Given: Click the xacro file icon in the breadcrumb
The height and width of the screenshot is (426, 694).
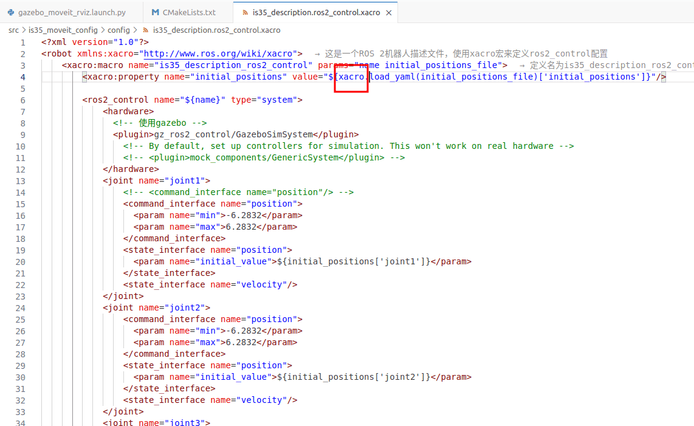Looking at the screenshot, I should tap(146, 30).
